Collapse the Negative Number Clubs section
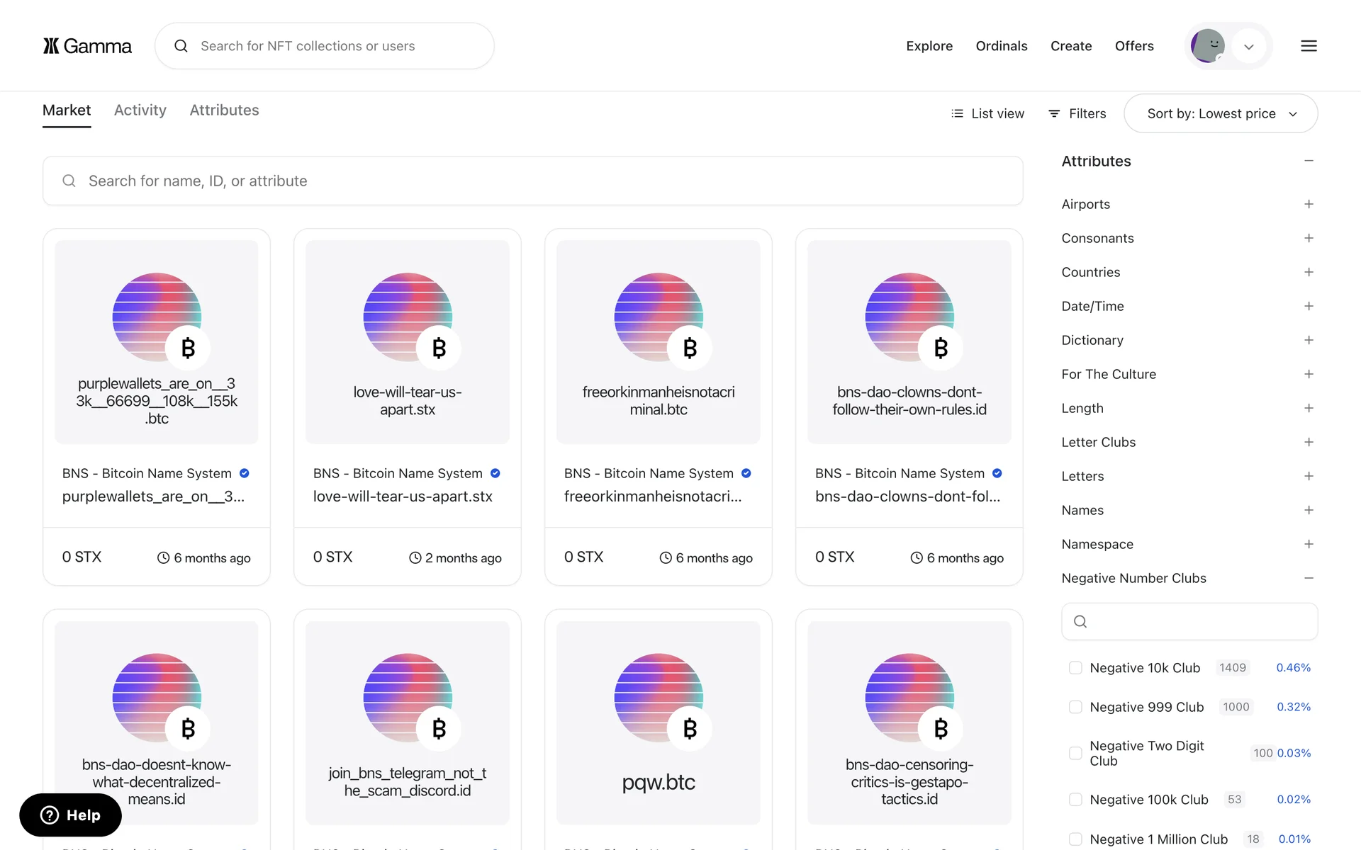The width and height of the screenshot is (1361, 850). [1309, 578]
